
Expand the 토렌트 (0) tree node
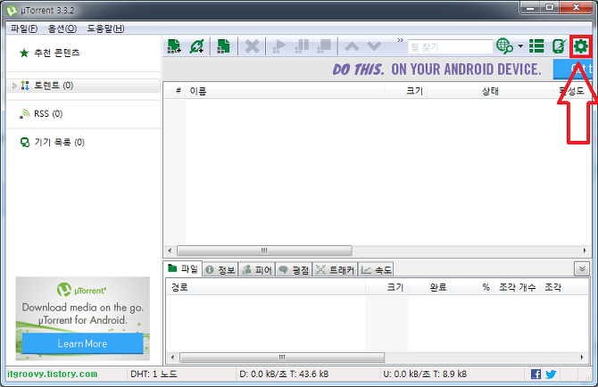point(14,86)
